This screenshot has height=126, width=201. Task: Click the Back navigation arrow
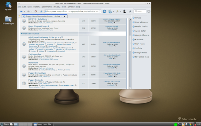pos(21,11)
